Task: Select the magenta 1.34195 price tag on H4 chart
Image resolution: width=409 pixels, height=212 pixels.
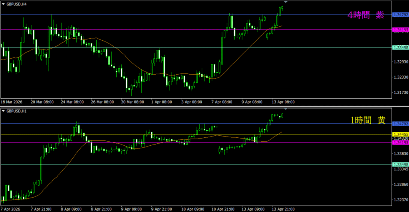Action: pos(400,30)
